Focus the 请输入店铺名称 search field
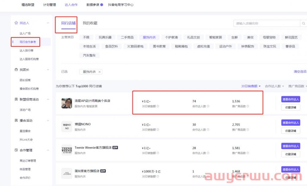 [266, 24]
